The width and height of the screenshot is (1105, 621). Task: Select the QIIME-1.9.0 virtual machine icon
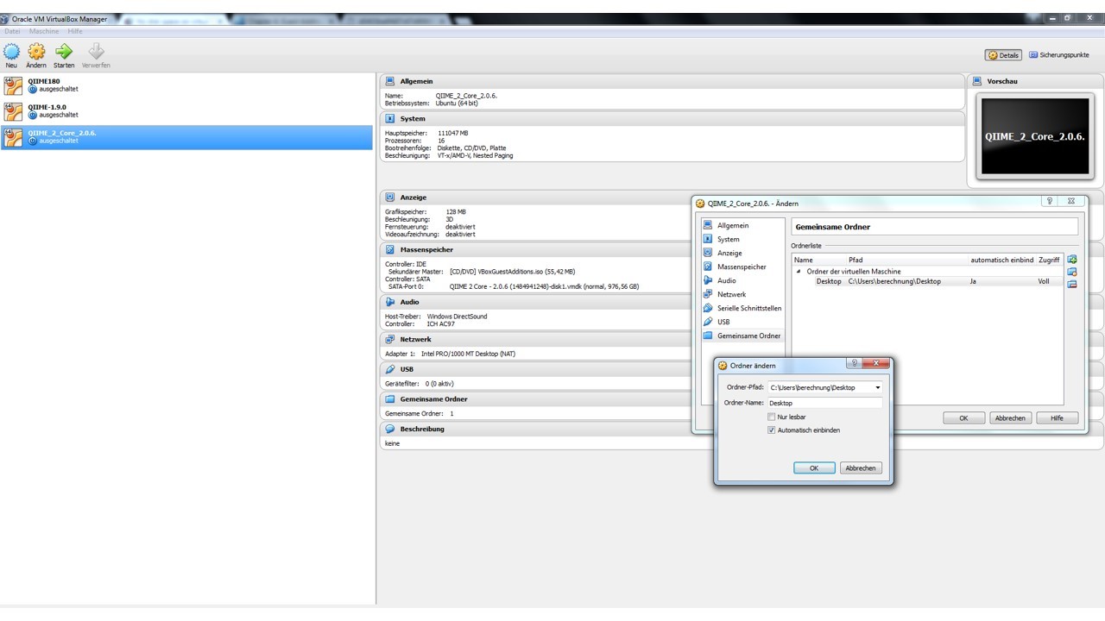click(x=13, y=111)
